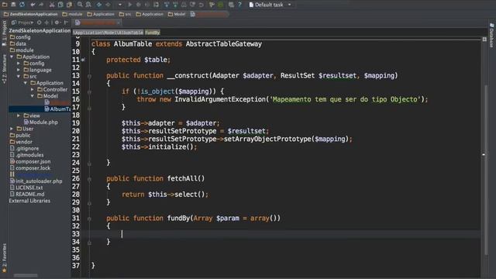The image size is (496, 279).
Task: Toggle fold marker at line 34
Action: click(x=90, y=243)
